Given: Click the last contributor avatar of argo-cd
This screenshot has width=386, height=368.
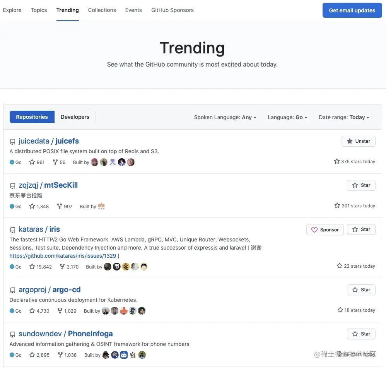Looking at the screenshot, I should click(142, 311).
